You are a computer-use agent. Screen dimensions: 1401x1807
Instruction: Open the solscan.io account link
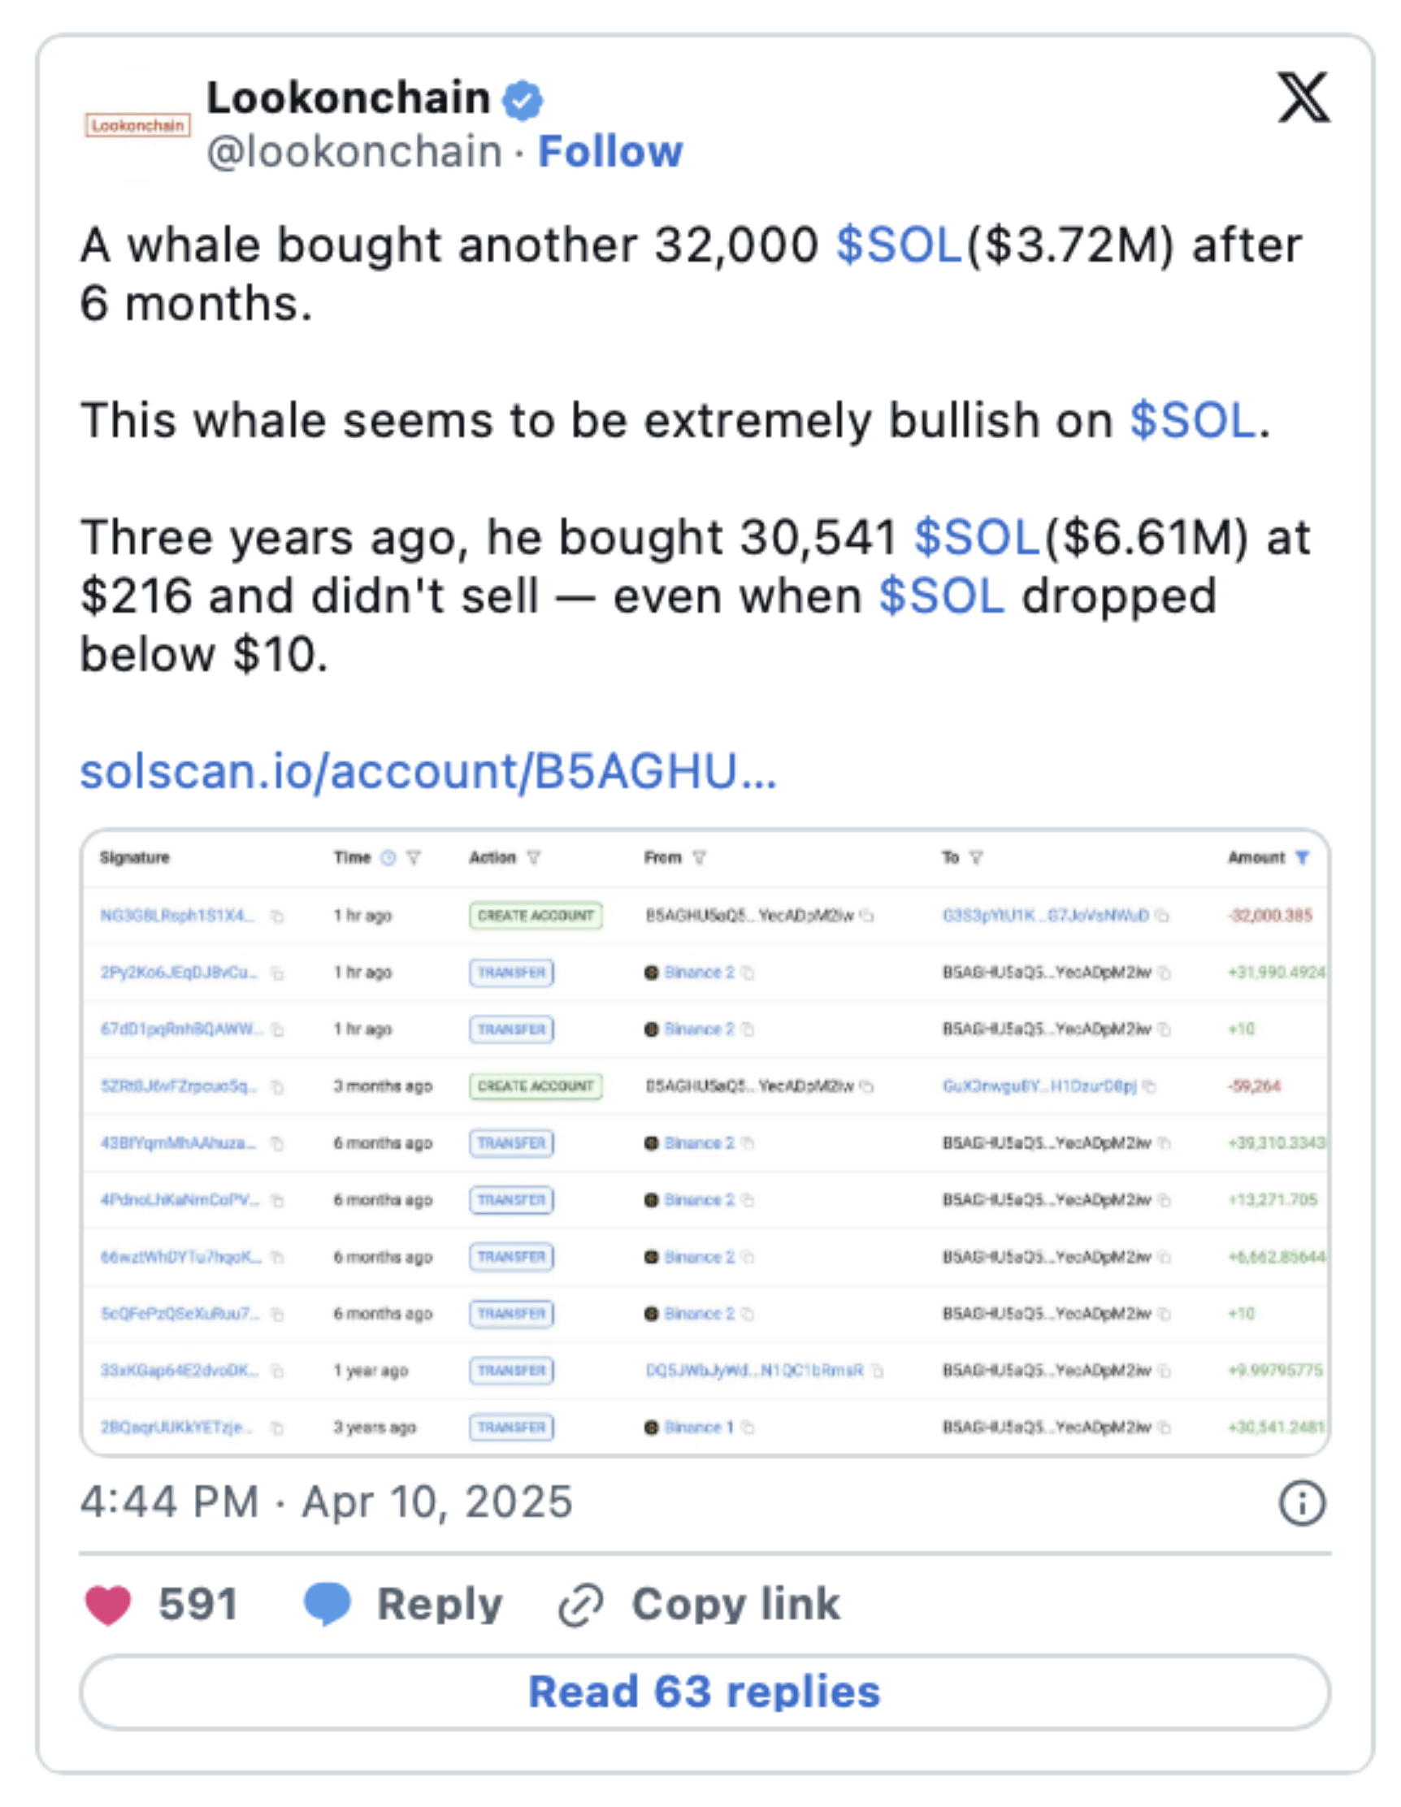pyautogui.click(x=427, y=771)
